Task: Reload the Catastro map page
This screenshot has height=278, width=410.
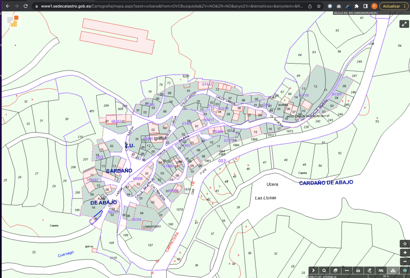Action: 25,6
